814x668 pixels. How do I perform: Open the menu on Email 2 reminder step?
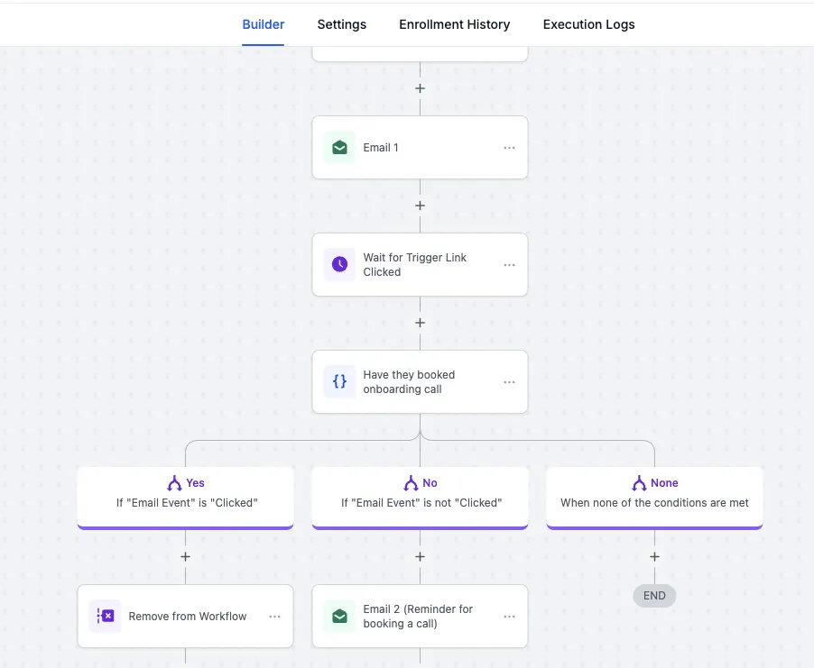point(509,616)
